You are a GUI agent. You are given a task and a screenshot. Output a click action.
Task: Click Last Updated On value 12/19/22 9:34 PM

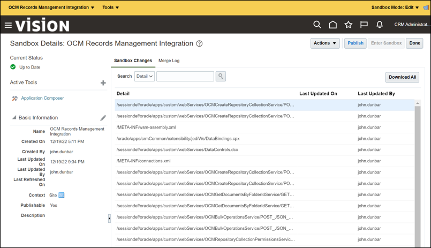coord(67,162)
